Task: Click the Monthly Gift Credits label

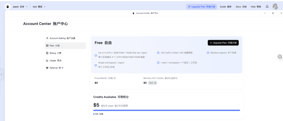Action: 161,78
